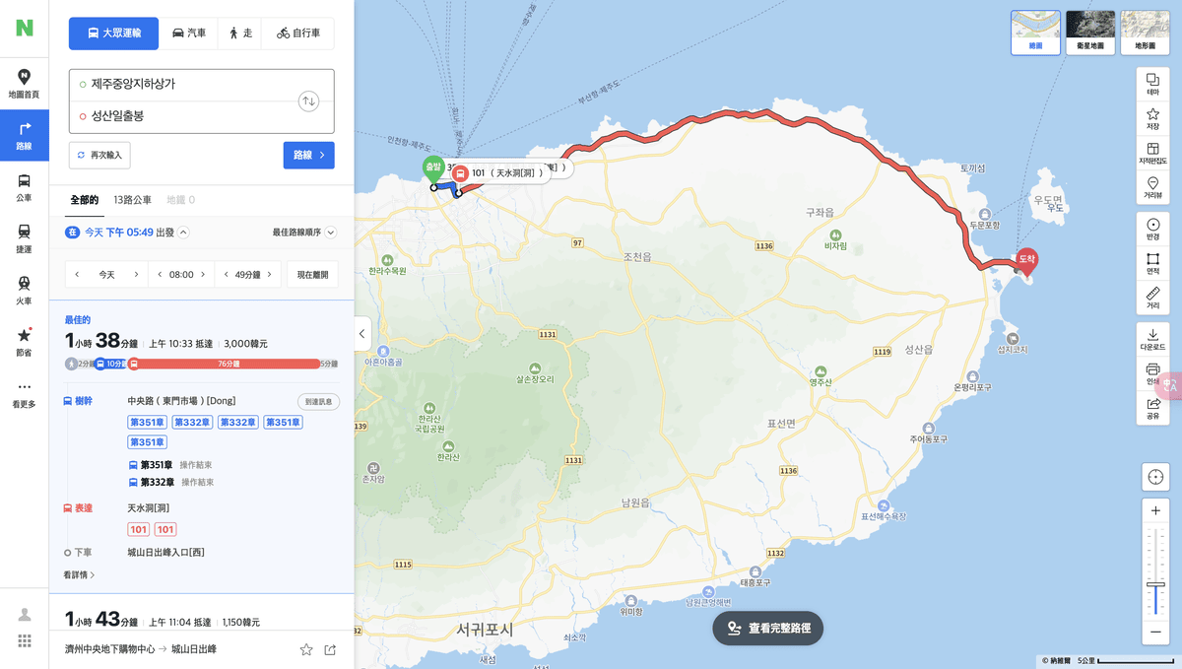
Task: Select the 거리 distance ruler tool
Action: [x=1152, y=299]
